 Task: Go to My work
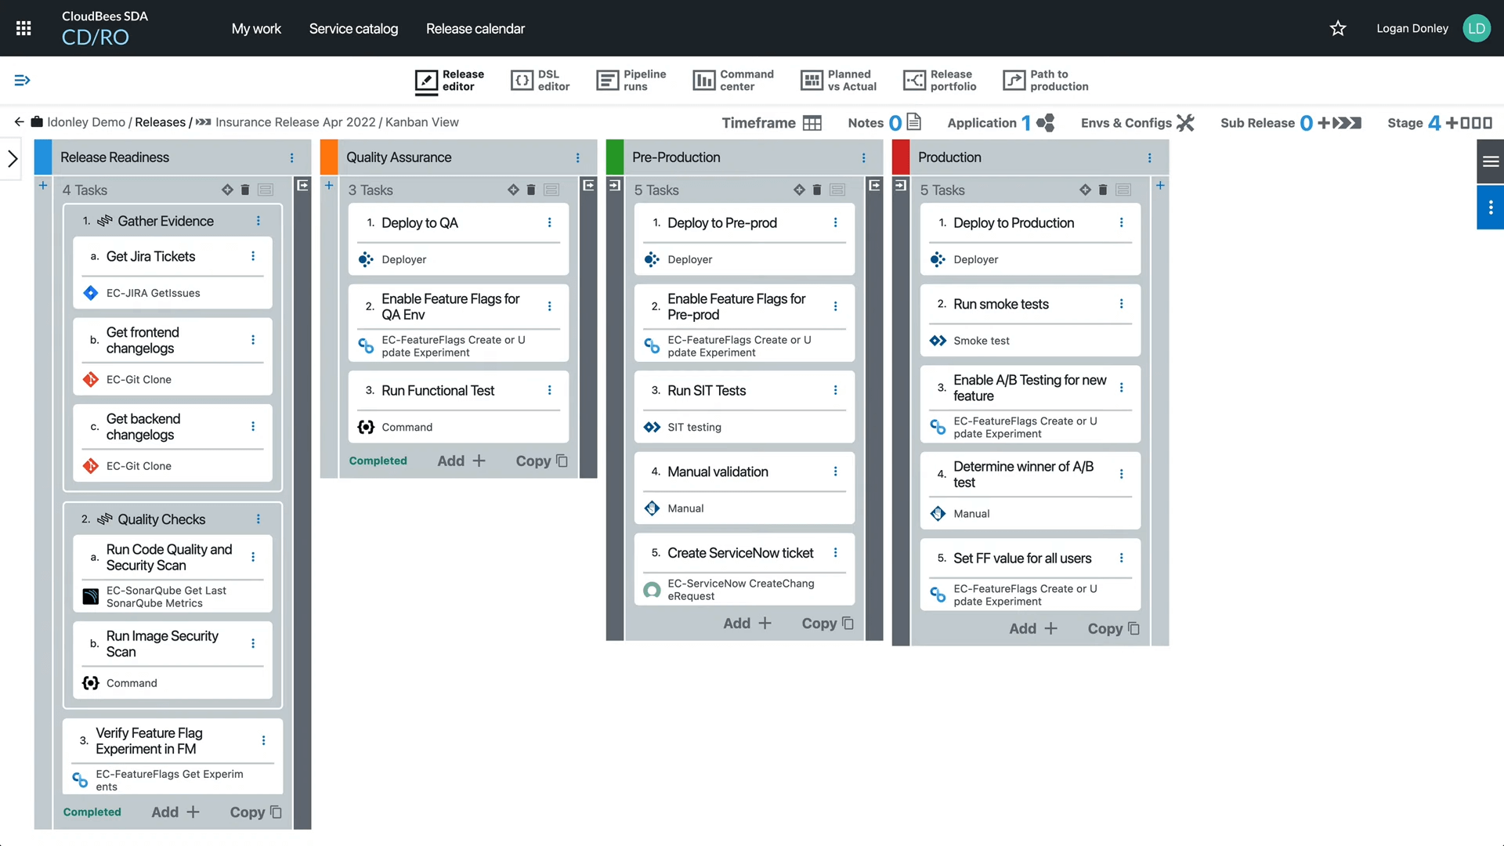256,28
